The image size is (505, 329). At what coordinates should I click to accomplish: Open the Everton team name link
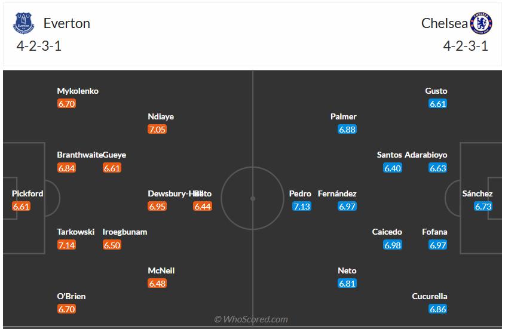click(x=66, y=23)
